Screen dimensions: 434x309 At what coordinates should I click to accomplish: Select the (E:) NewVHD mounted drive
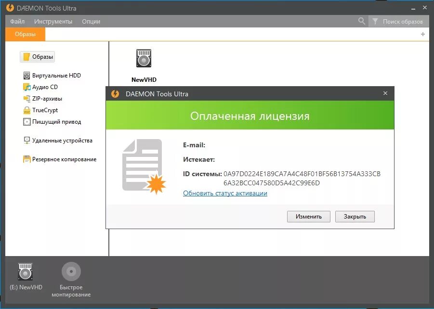tap(26, 275)
